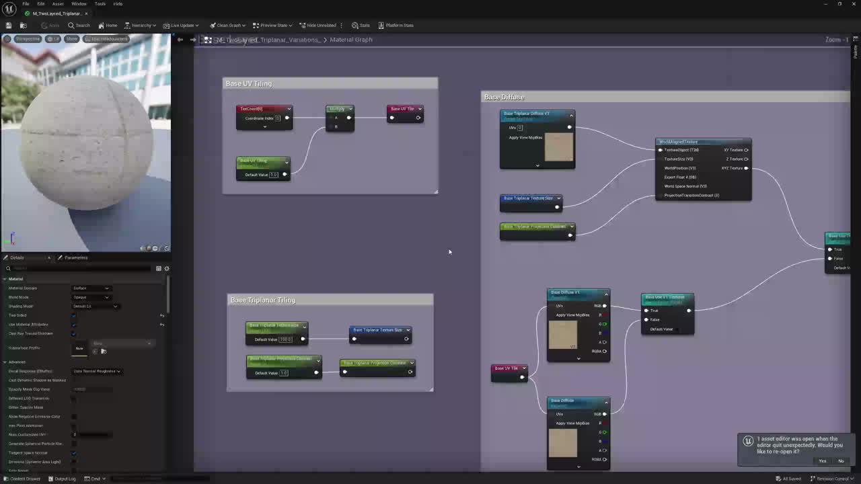Select the Details panel tab
Viewport: 861px width, 484px height.
pyautogui.click(x=17, y=257)
